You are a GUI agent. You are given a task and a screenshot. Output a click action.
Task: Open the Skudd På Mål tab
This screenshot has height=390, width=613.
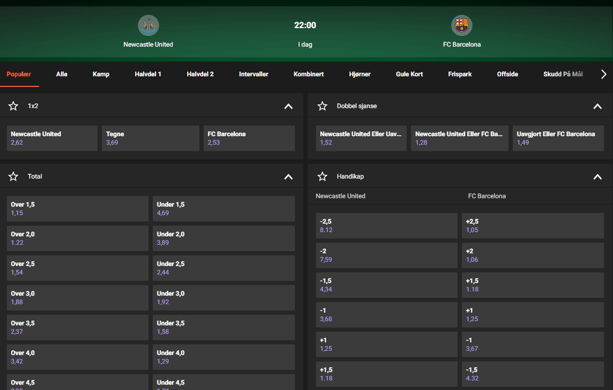(x=563, y=74)
